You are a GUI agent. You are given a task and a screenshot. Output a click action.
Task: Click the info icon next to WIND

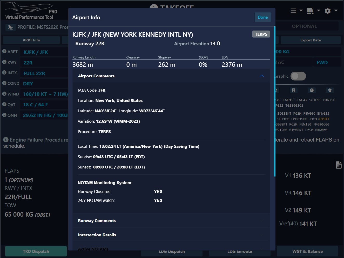pos(4,94)
